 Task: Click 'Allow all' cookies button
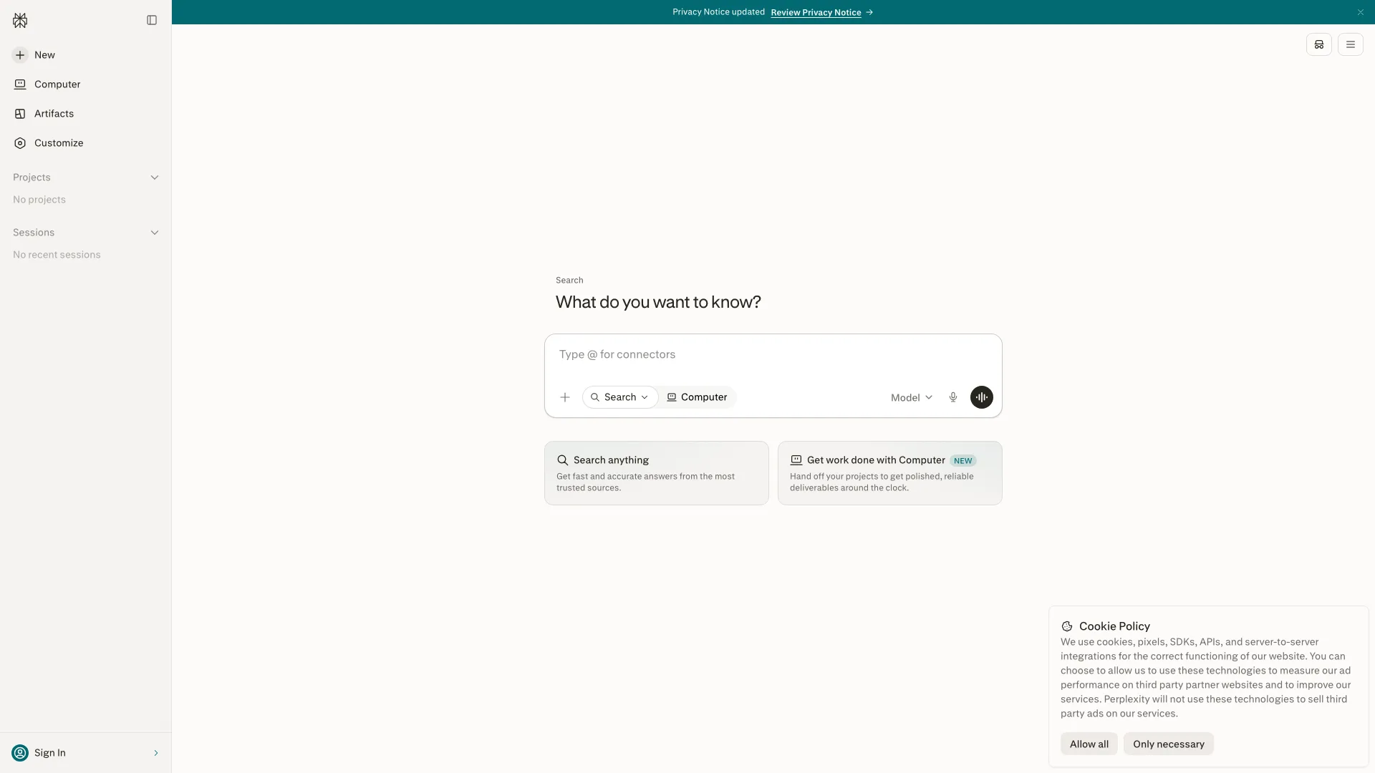pos(1089,744)
